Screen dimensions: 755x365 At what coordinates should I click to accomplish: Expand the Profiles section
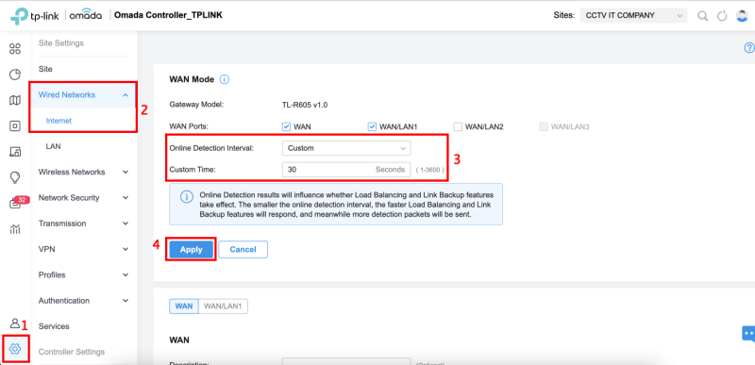(83, 274)
